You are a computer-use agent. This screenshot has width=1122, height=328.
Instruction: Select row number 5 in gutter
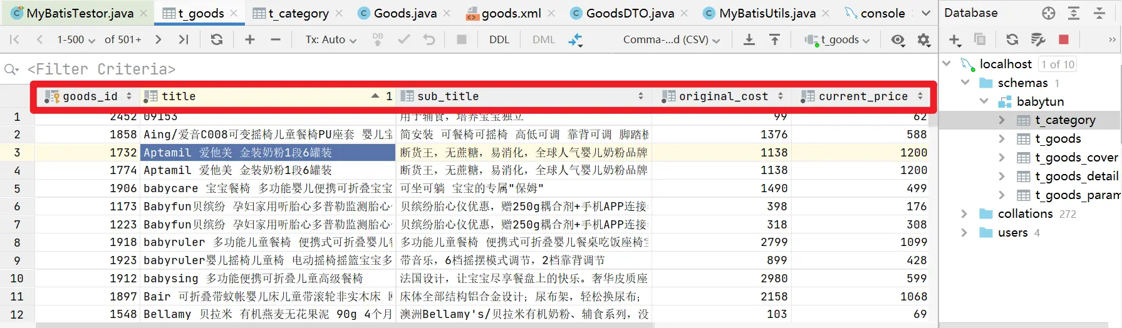click(x=17, y=188)
